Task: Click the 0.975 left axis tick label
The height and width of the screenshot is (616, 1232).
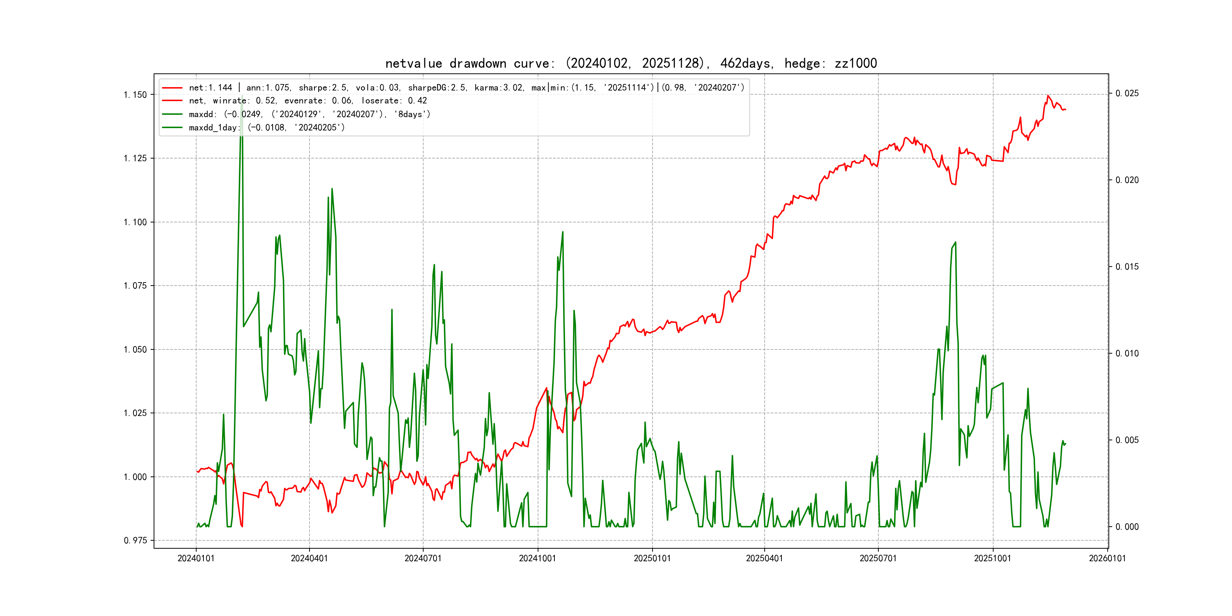Action: [x=135, y=540]
